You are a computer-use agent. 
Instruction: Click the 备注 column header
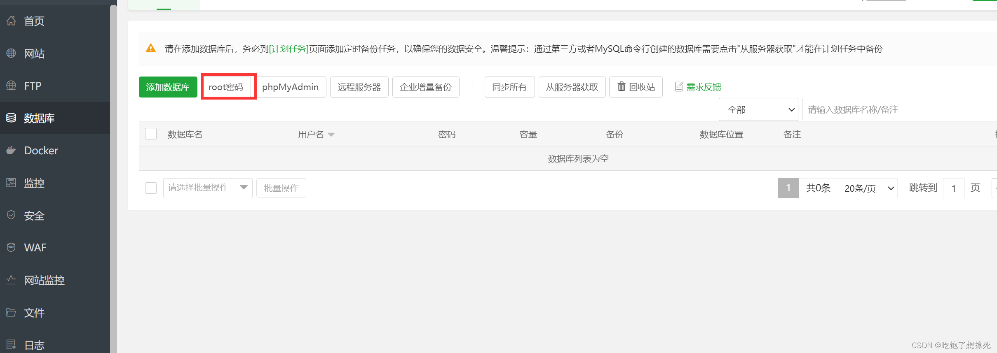[x=792, y=135]
